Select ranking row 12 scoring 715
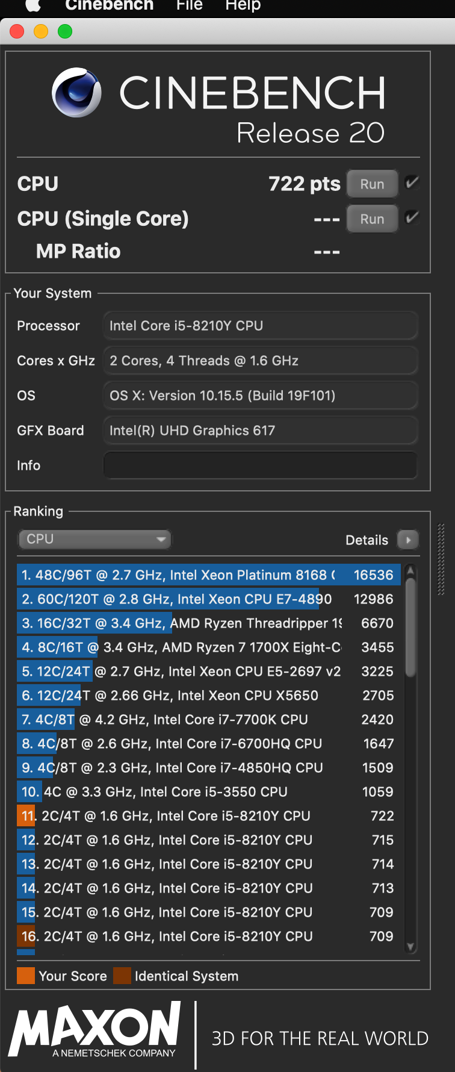The height and width of the screenshot is (1072, 455). [209, 840]
